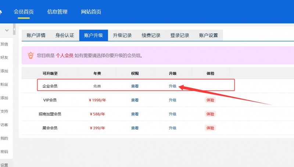Image resolution: width=294 pixels, height=167 pixels.
Task: Click the 企业会员 name cell
Action: point(50,86)
